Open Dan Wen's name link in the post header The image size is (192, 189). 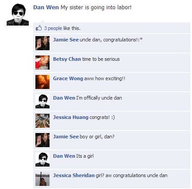coord(46,7)
